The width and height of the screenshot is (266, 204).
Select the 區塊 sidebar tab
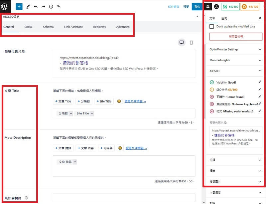(x=224, y=18)
